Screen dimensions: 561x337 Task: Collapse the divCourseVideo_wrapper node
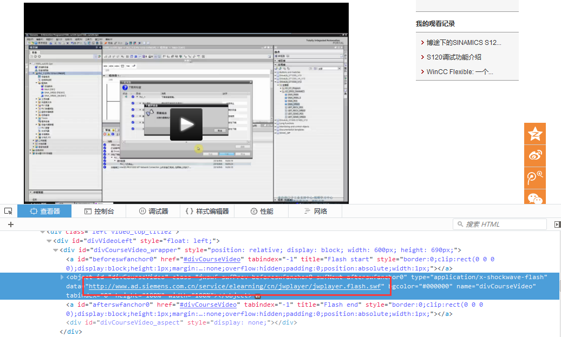point(55,250)
